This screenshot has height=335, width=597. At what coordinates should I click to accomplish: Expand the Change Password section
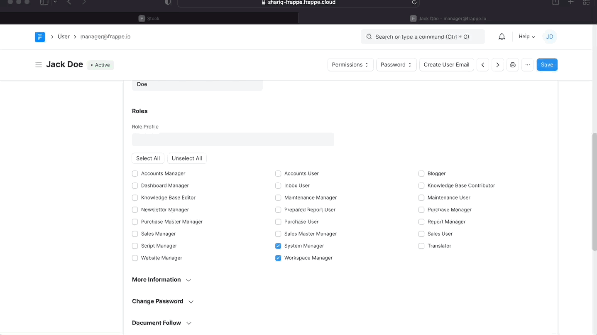pos(163,301)
